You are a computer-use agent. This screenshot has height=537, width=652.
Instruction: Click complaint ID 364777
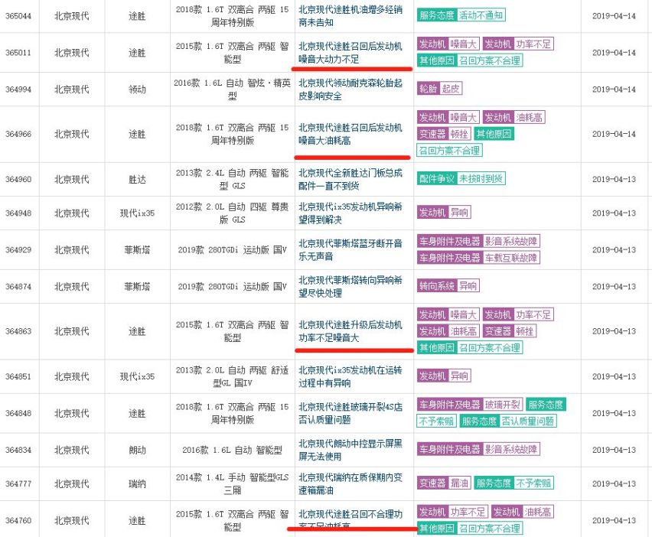[18, 483]
